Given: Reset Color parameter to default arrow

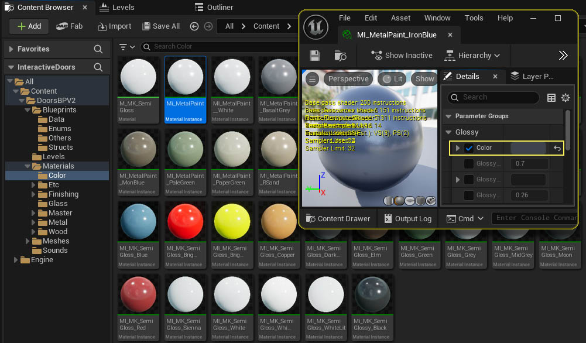Looking at the screenshot, I should 557,148.
